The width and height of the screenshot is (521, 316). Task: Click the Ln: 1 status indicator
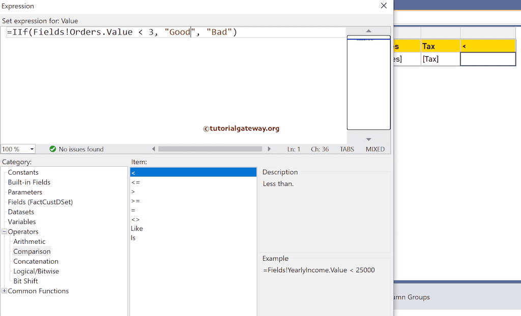coord(294,149)
